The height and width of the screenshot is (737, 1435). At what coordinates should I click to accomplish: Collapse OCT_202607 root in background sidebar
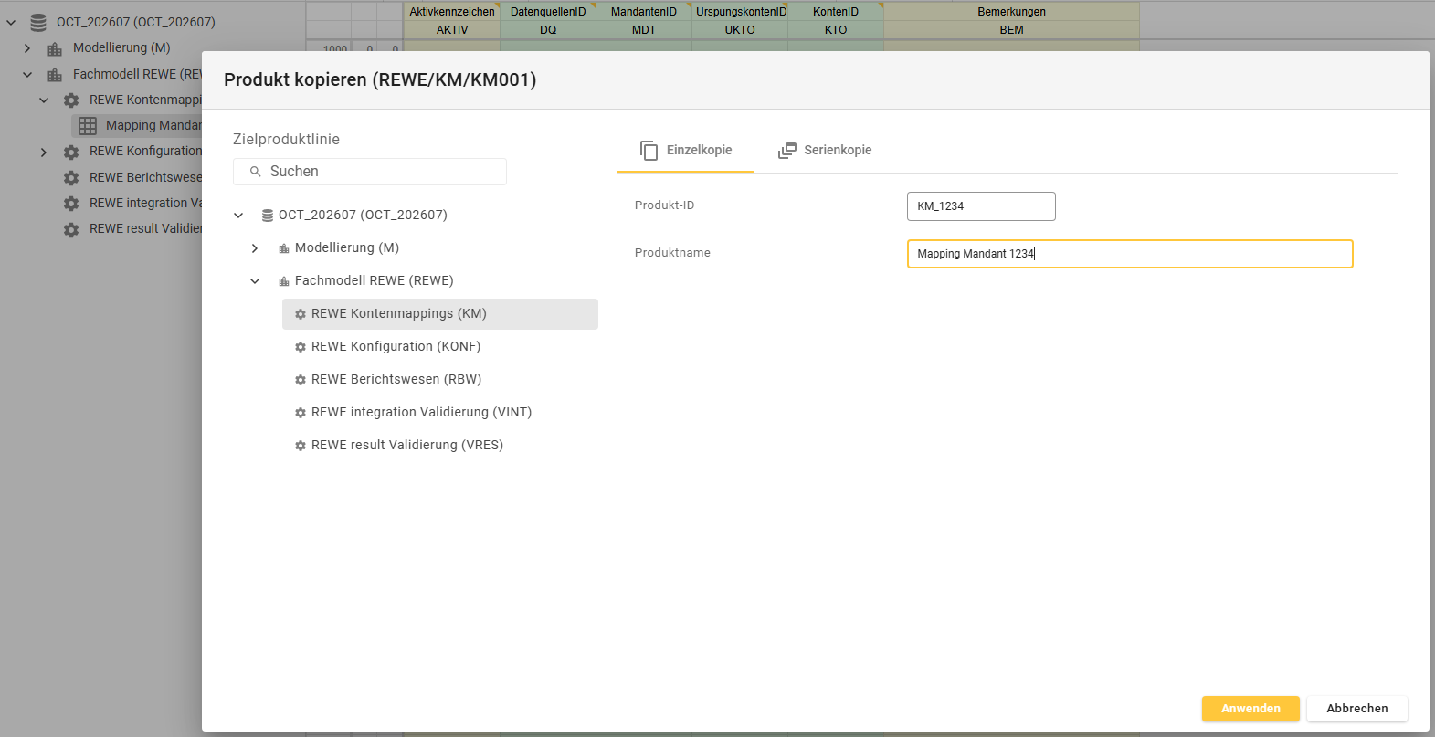click(11, 22)
